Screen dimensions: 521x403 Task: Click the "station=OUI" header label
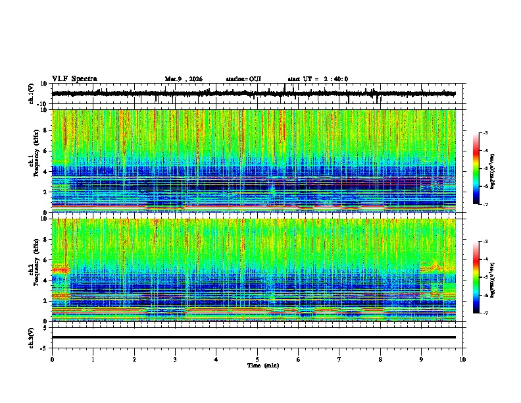[x=243, y=79]
